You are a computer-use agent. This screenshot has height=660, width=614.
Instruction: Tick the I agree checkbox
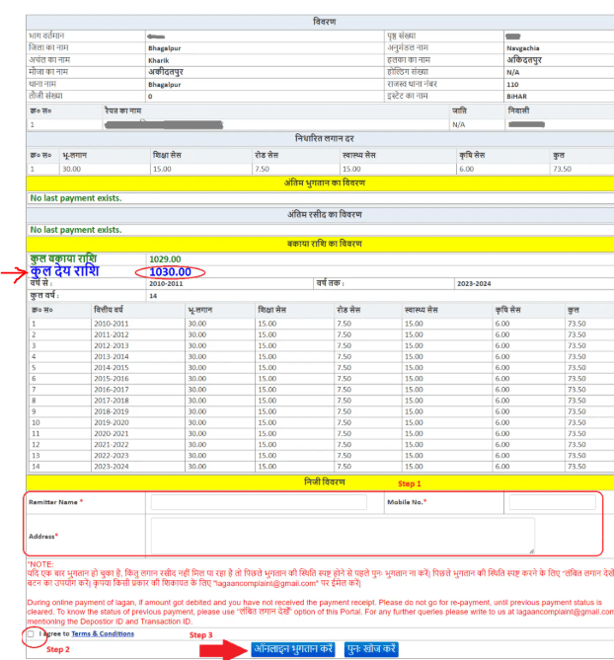click(32, 634)
